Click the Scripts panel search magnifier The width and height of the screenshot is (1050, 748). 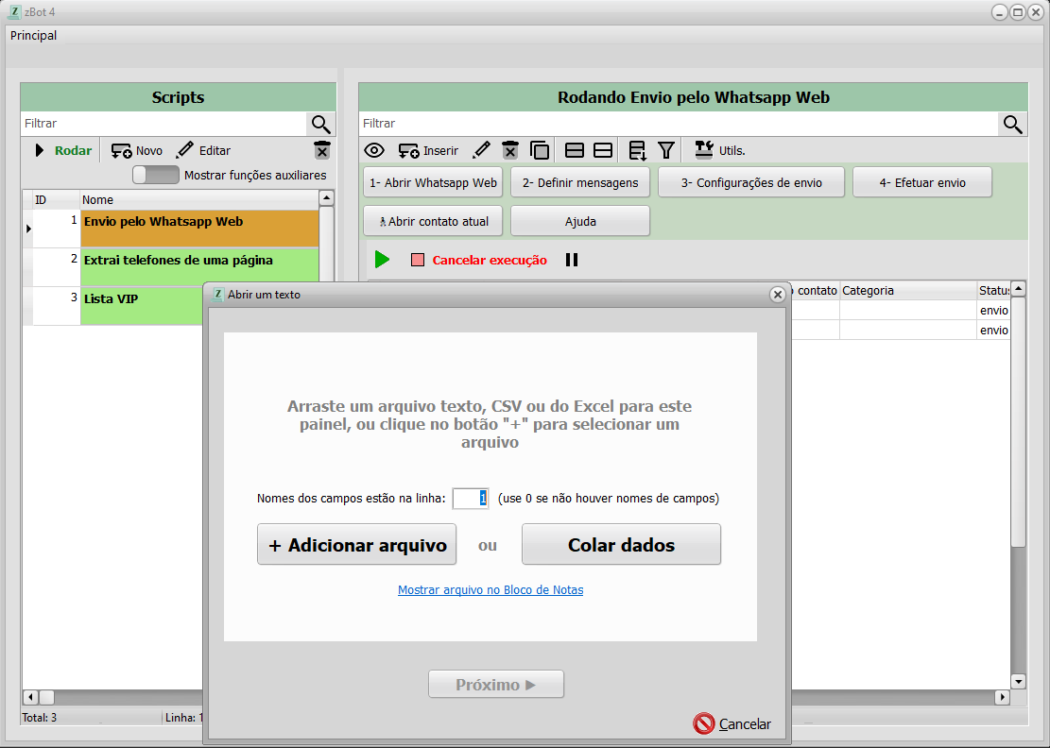click(x=321, y=124)
